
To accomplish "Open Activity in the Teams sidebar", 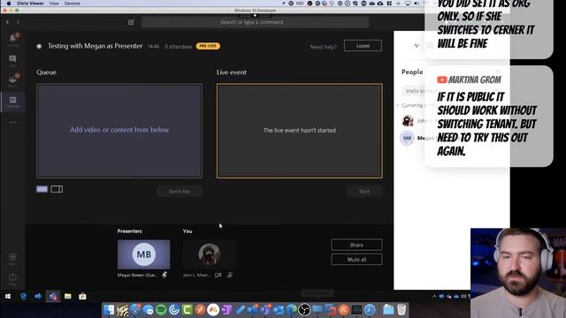I will click(12, 40).
